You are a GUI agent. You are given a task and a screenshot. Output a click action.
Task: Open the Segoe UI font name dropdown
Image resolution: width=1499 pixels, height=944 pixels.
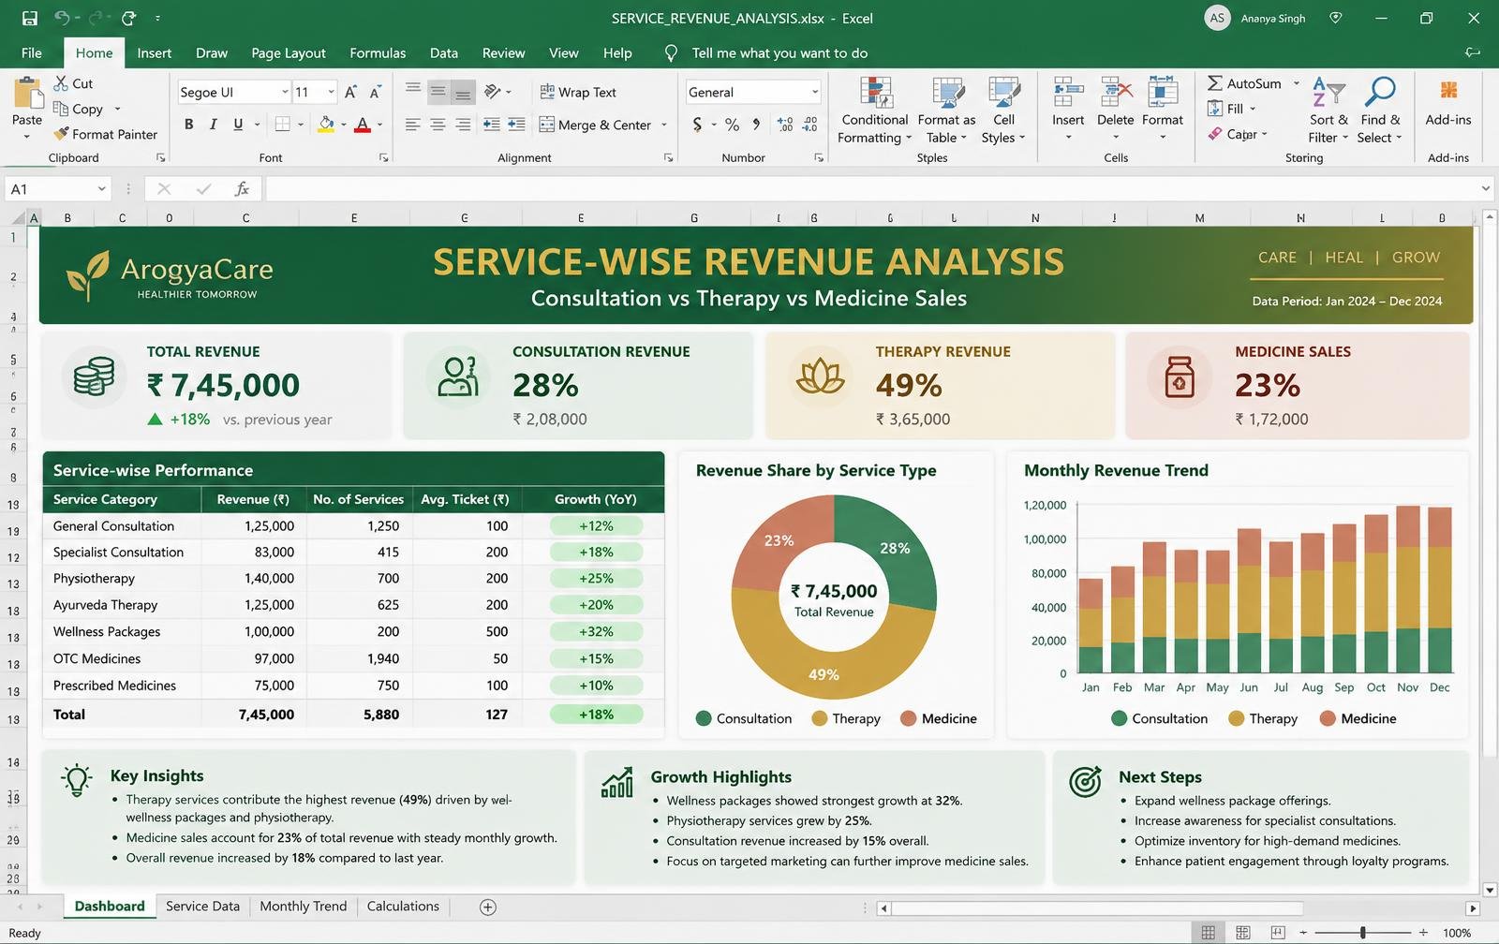285,92
